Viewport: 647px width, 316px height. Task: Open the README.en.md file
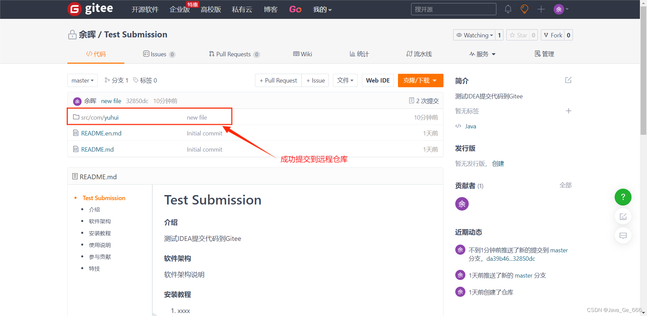pyautogui.click(x=101, y=133)
